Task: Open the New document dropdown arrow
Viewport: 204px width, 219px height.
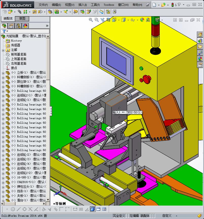Action: [159, 5]
